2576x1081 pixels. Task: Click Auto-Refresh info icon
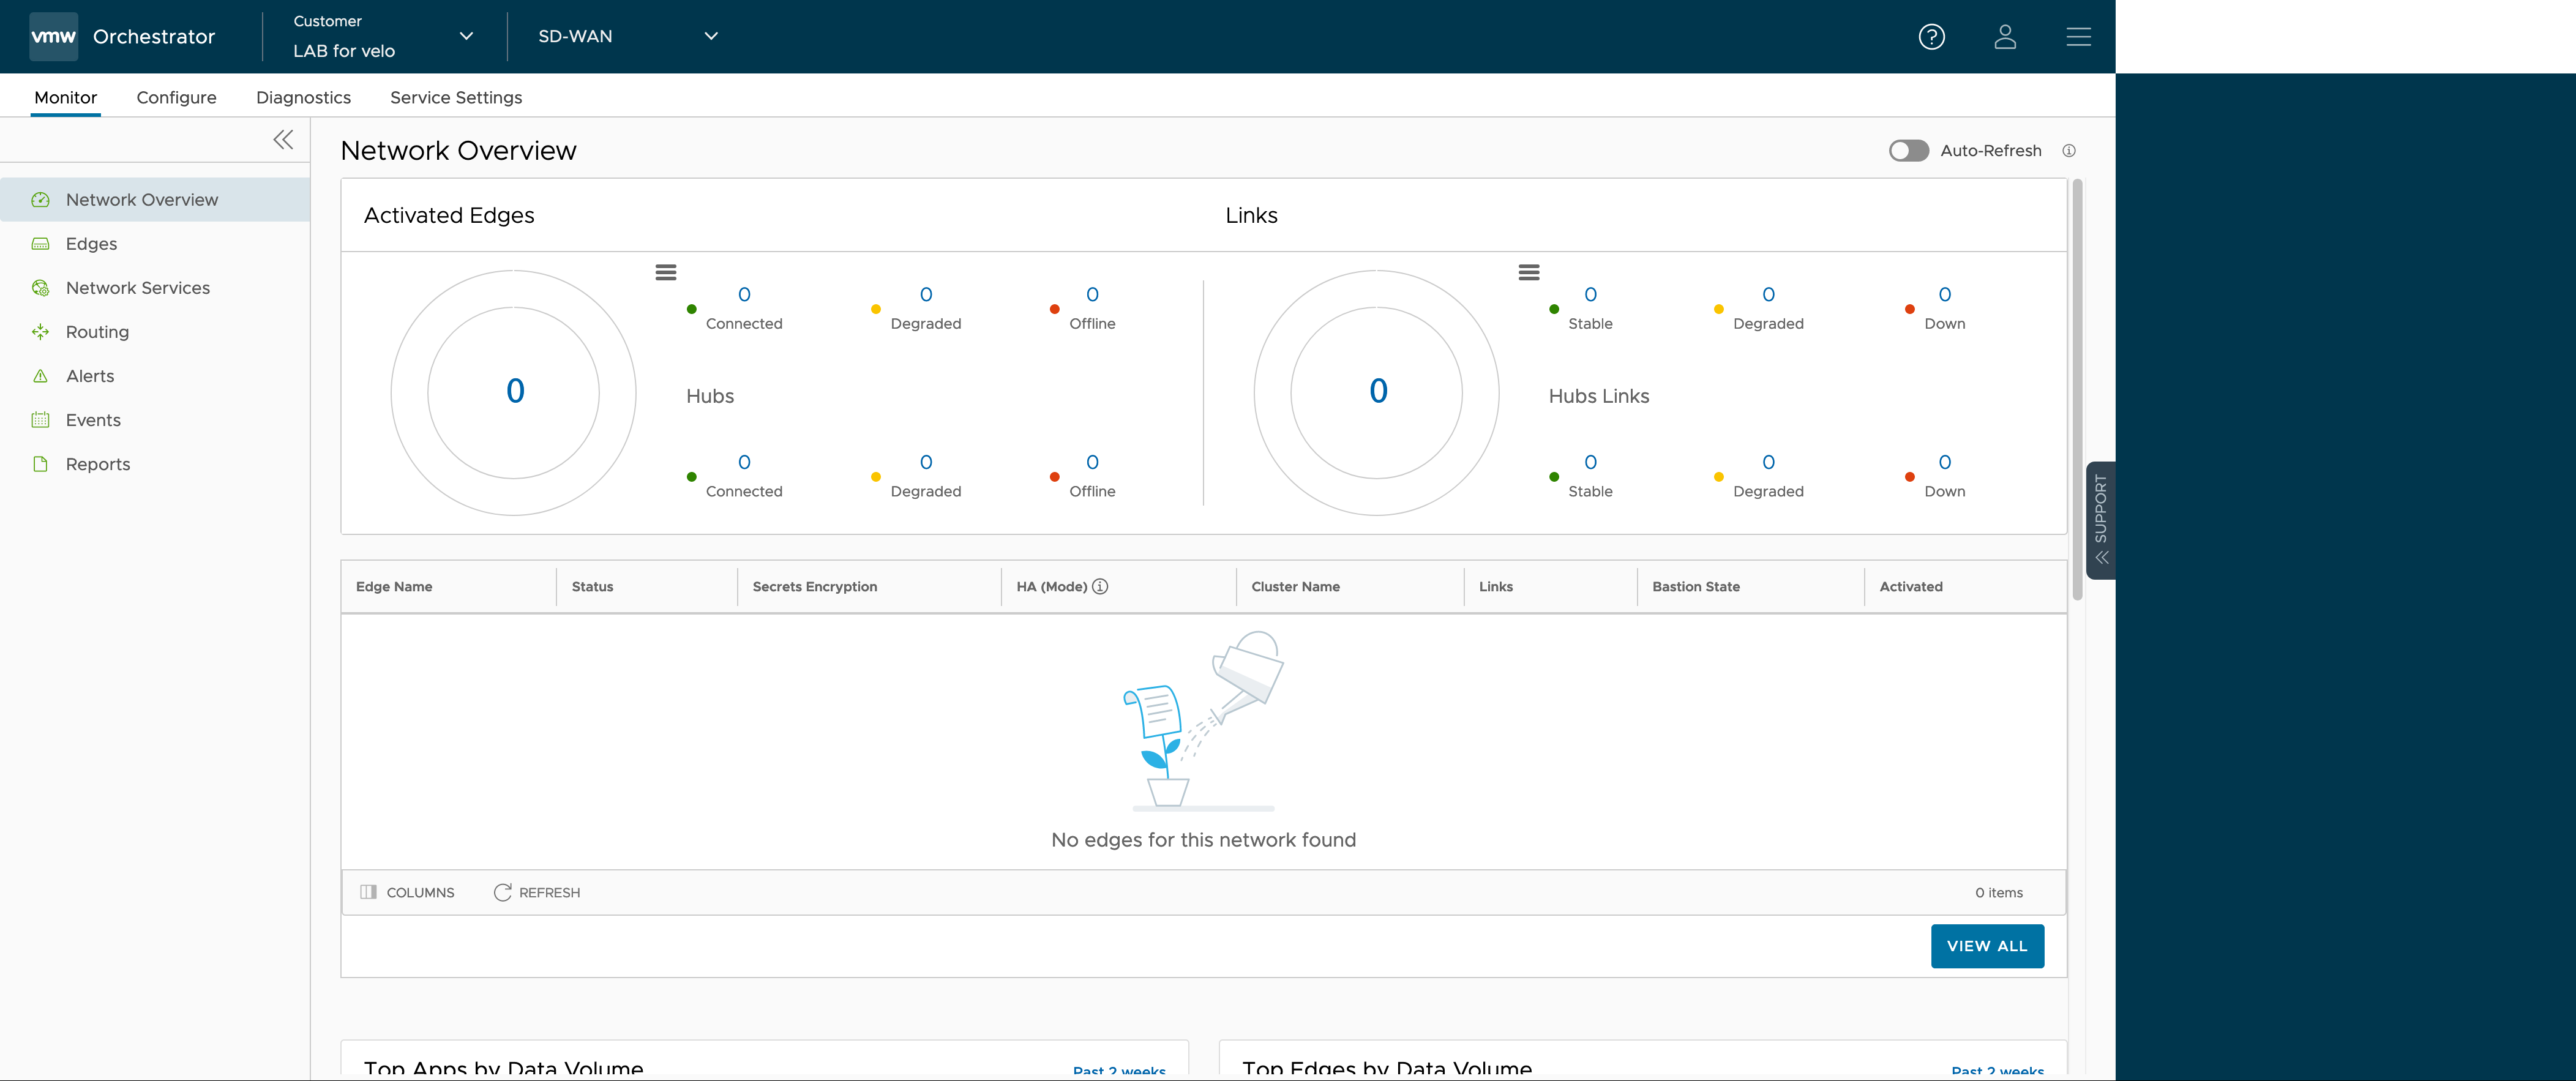tap(2069, 151)
